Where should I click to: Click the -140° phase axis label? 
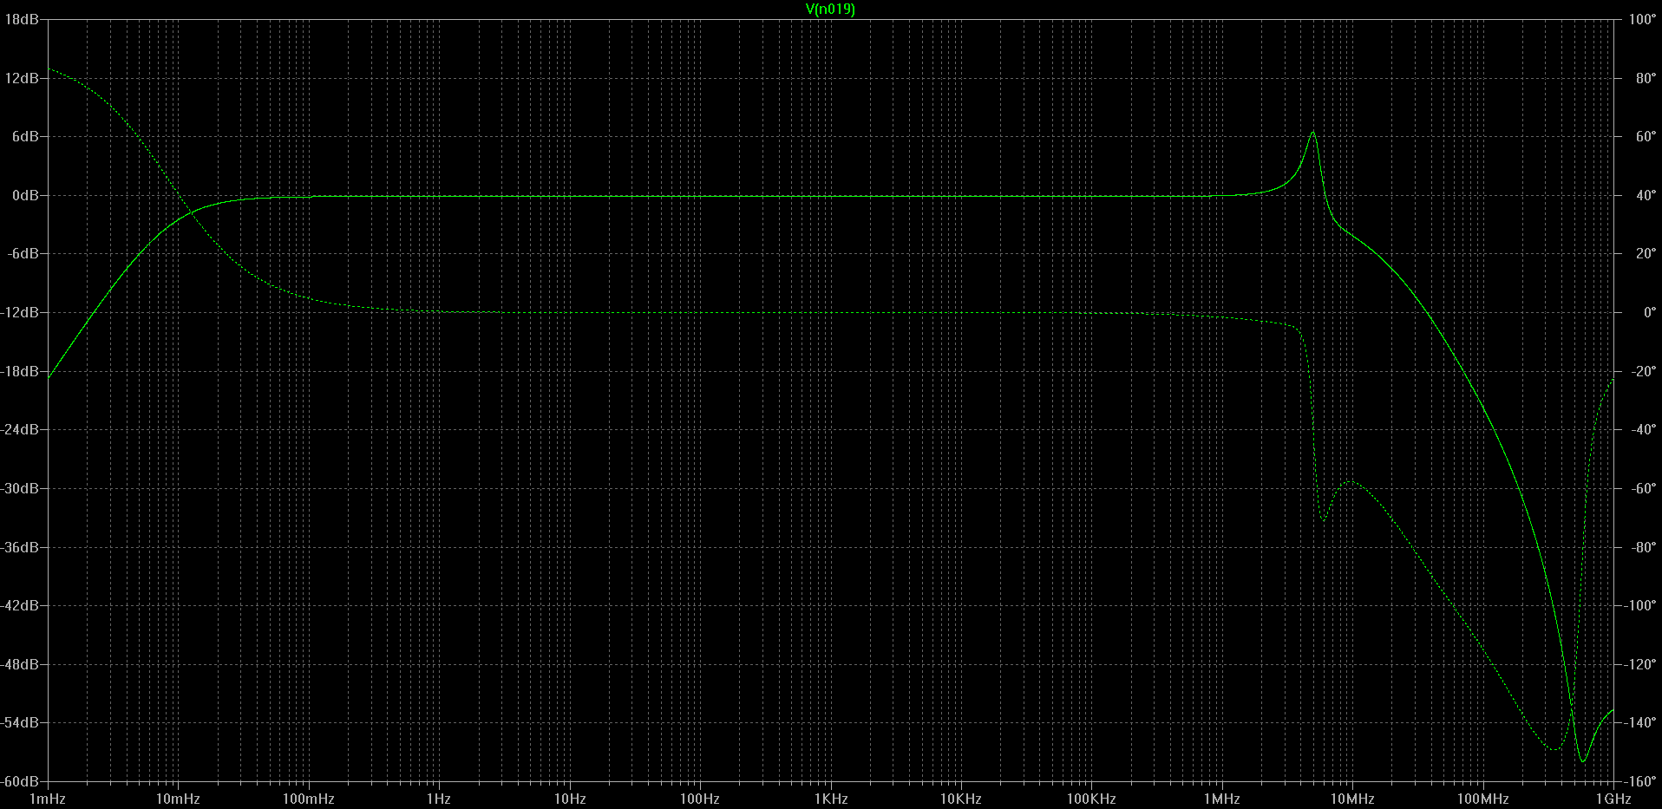tap(1640, 722)
